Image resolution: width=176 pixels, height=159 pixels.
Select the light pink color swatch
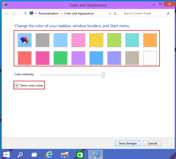tap(78, 40)
